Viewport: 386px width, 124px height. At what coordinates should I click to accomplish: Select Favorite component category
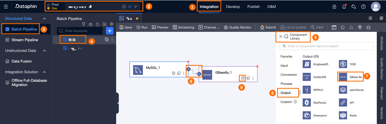tap(286, 56)
